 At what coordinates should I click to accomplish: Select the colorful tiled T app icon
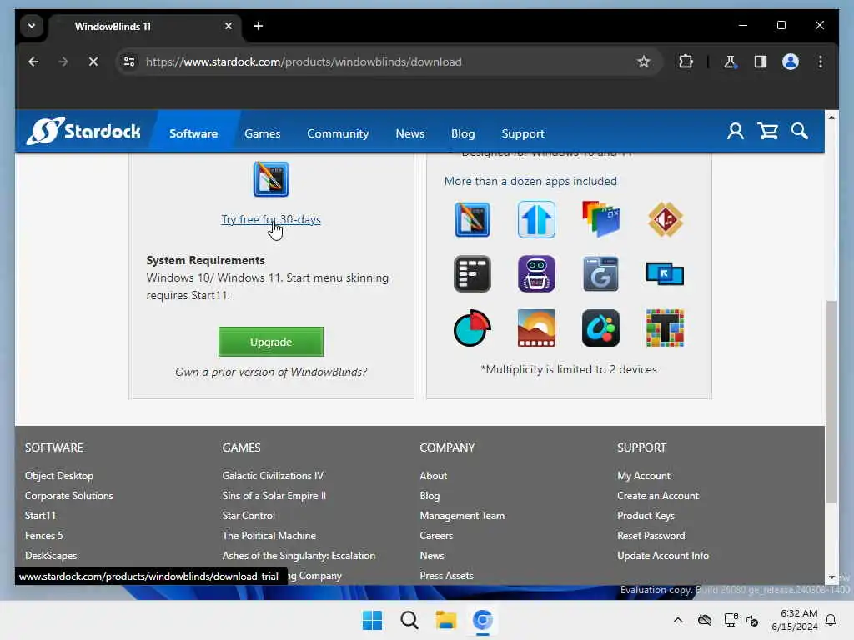[x=665, y=327]
